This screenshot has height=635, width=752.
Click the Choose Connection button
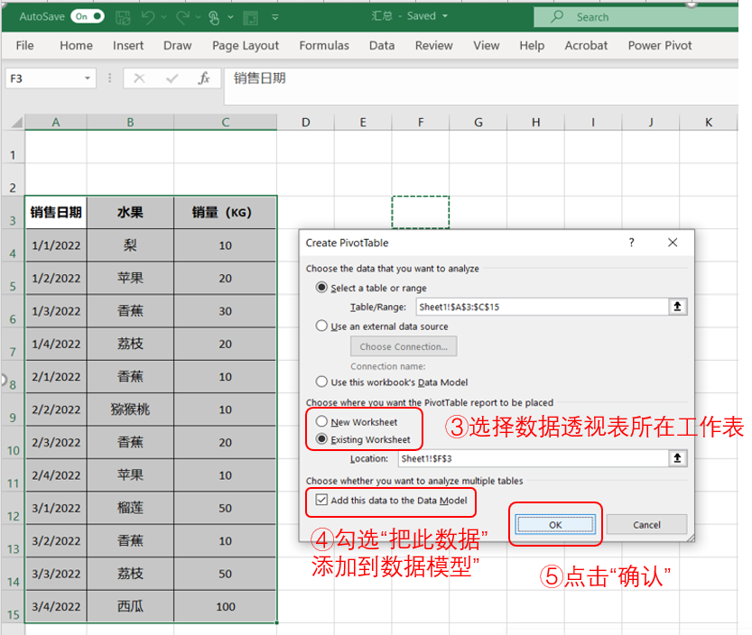(404, 346)
